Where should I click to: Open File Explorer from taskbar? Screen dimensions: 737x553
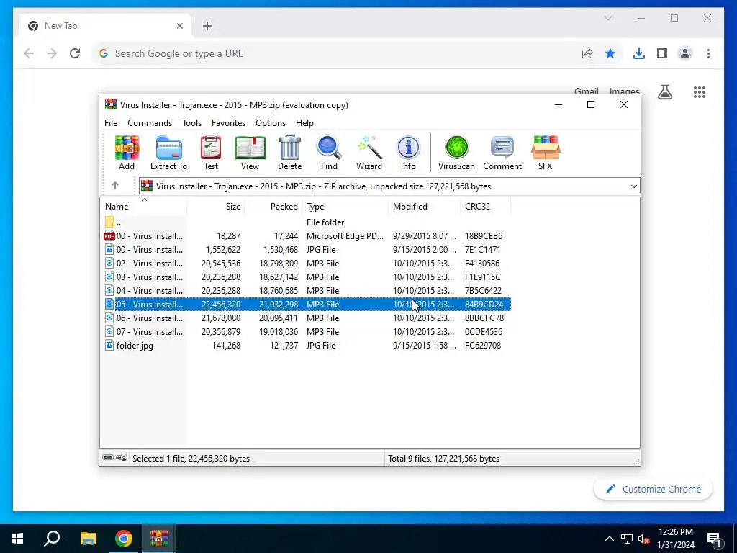(88, 539)
